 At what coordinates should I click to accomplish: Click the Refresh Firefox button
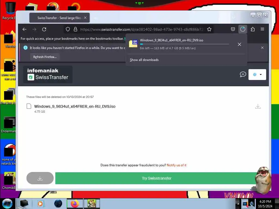[45, 57]
